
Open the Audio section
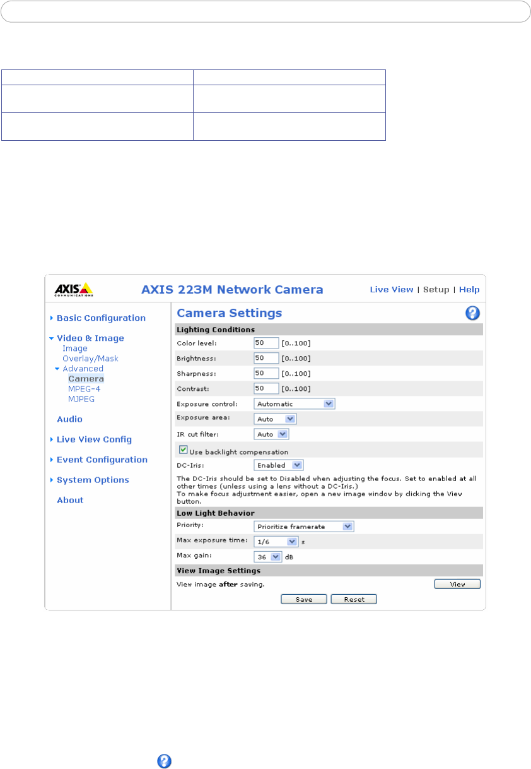click(69, 419)
